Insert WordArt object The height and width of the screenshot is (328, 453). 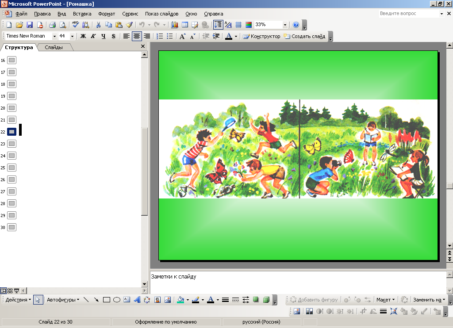[137, 300]
